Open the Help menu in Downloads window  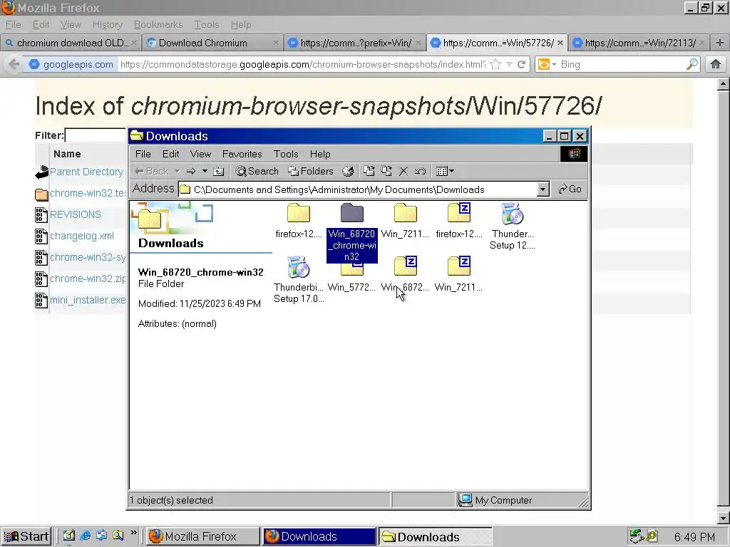point(320,154)
